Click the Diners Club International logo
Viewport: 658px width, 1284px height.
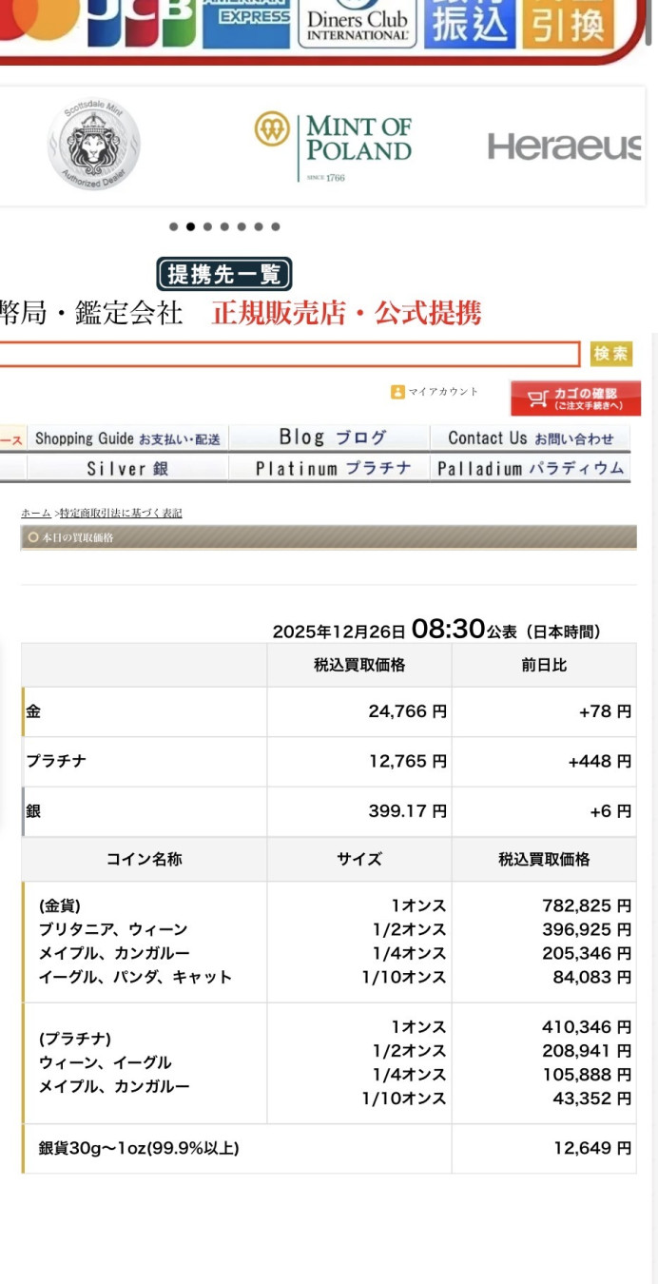357,23
